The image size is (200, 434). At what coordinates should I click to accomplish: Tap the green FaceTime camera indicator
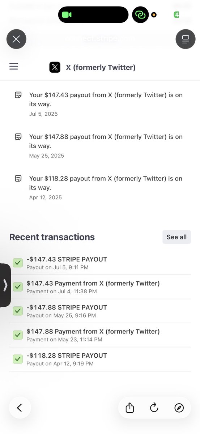pos(67,15)
